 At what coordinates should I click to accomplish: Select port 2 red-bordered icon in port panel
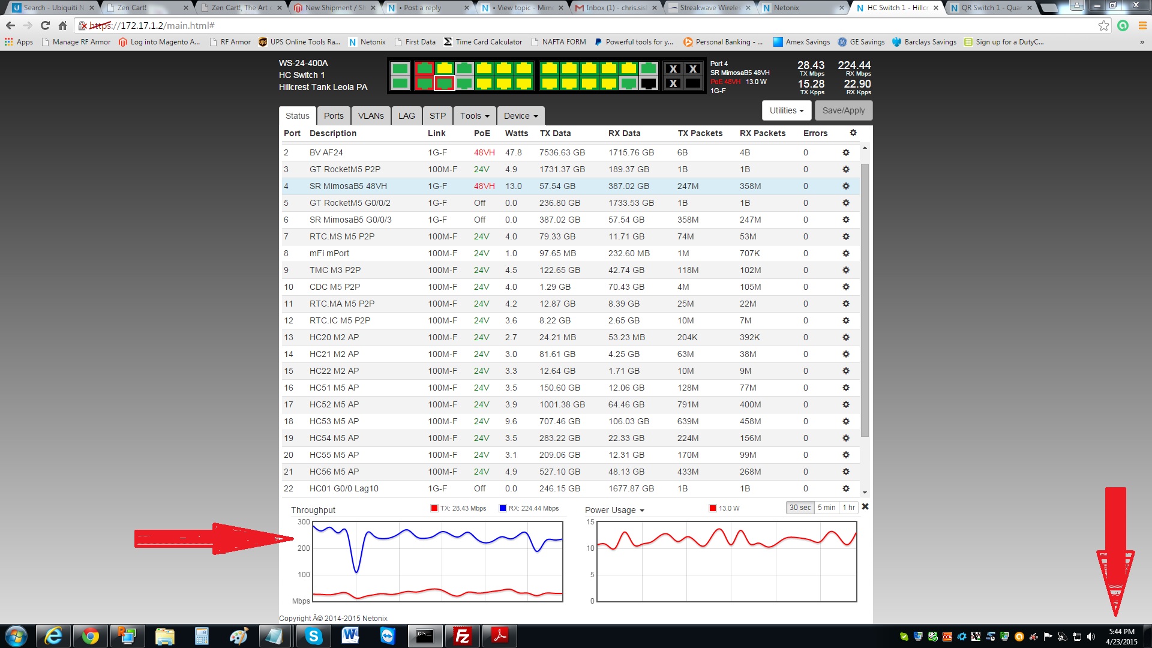pyautogui.click(x=424, y=83)
